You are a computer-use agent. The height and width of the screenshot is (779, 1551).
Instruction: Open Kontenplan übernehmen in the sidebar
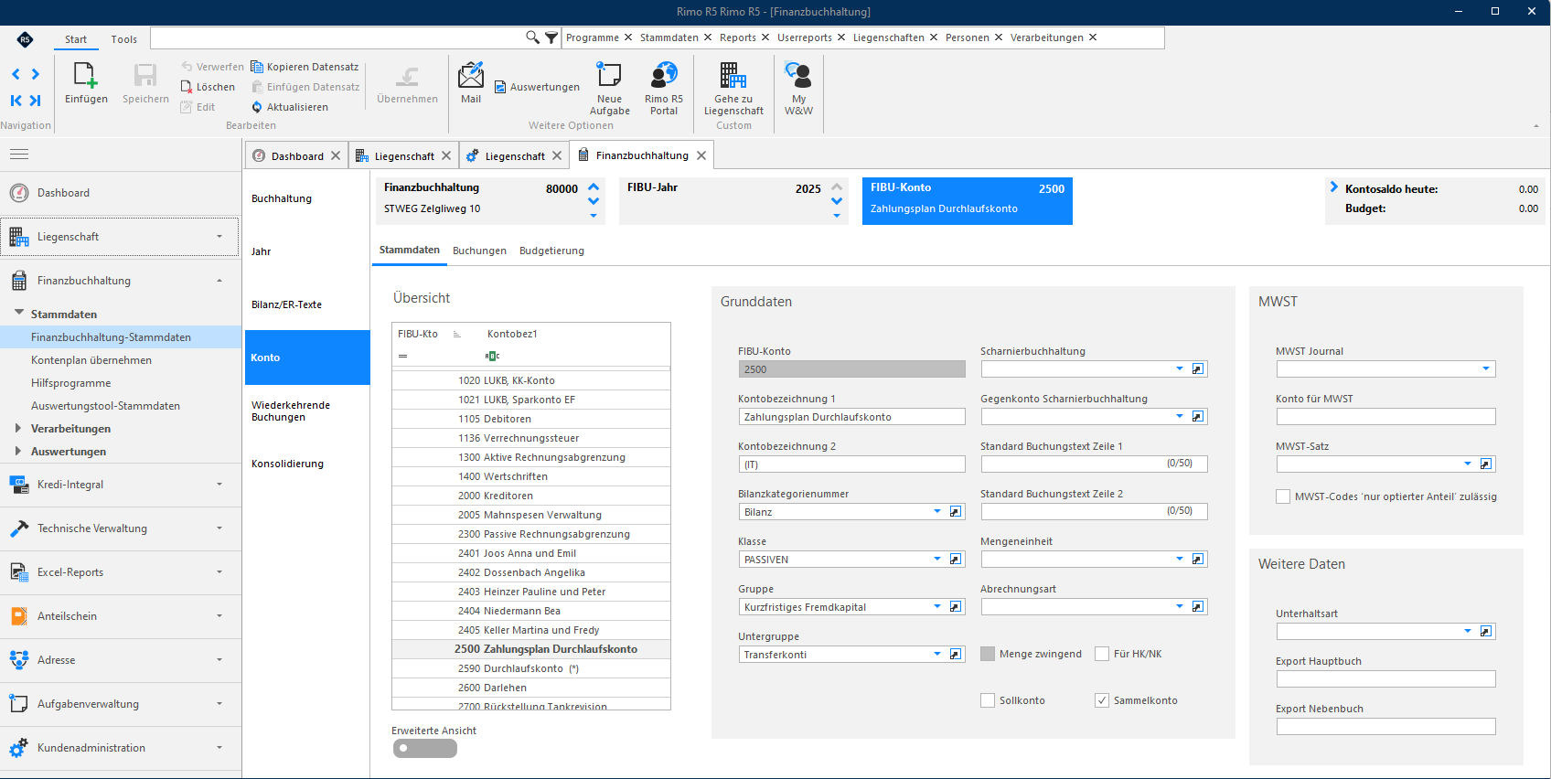(x=91, y=360)
